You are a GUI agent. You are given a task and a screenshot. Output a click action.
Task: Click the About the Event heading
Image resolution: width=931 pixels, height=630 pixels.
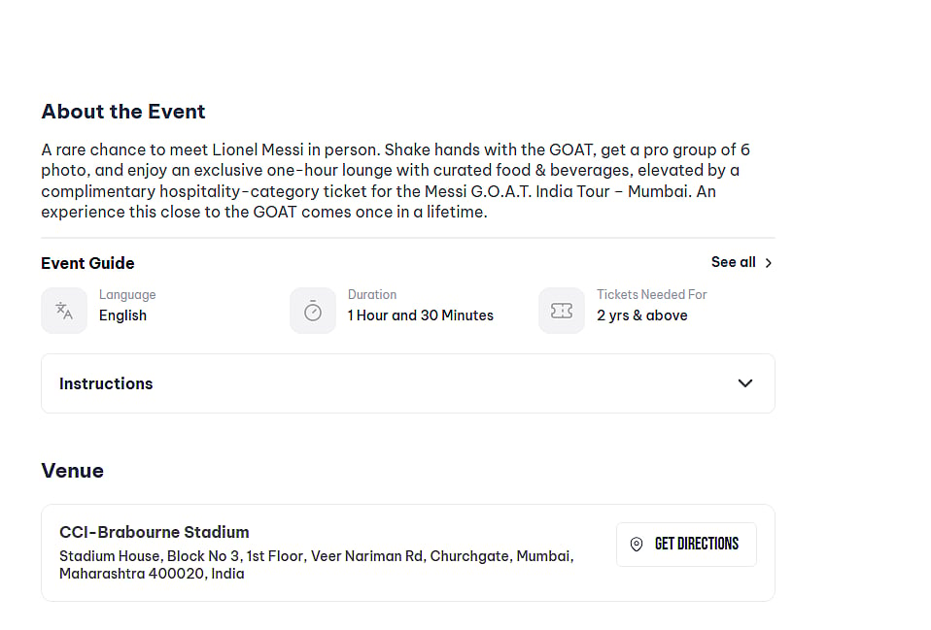[x=123, y=112]
